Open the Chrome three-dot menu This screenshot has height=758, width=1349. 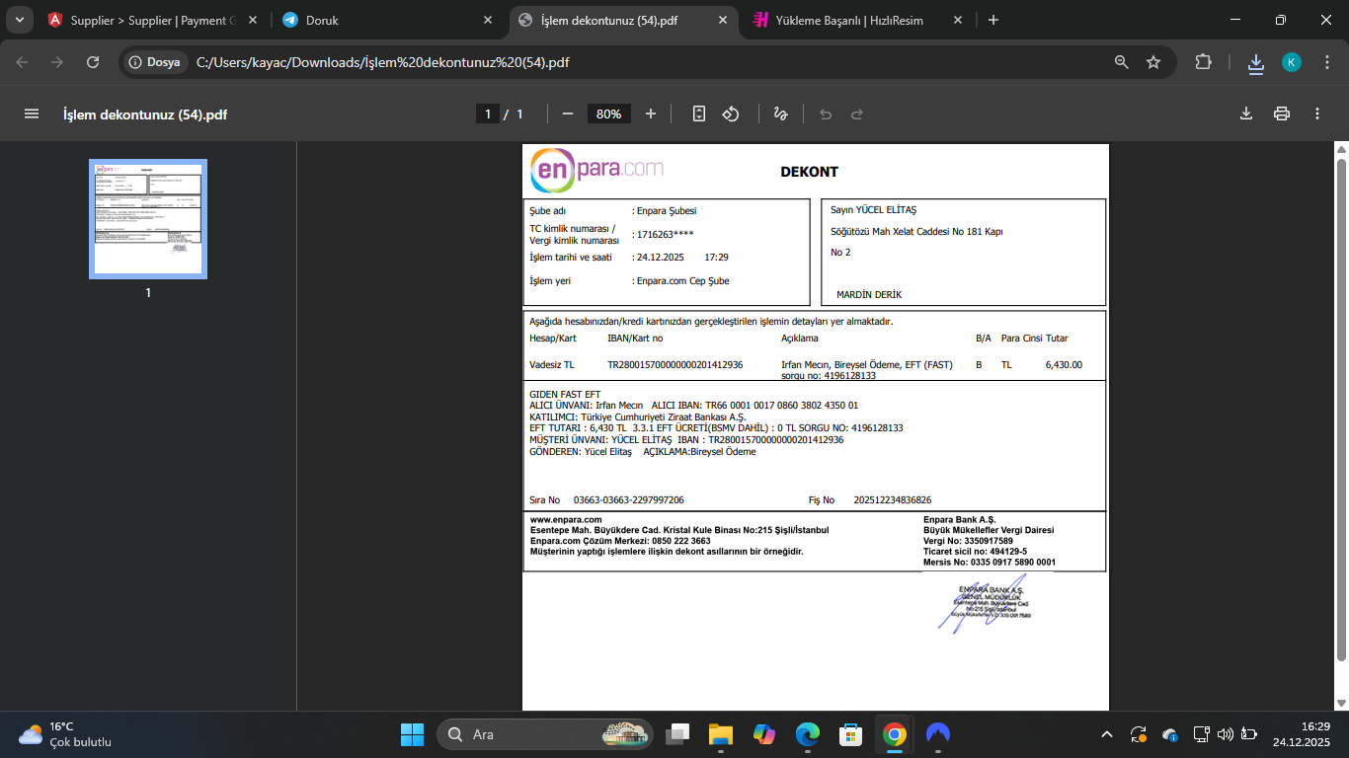[1327, 62]
